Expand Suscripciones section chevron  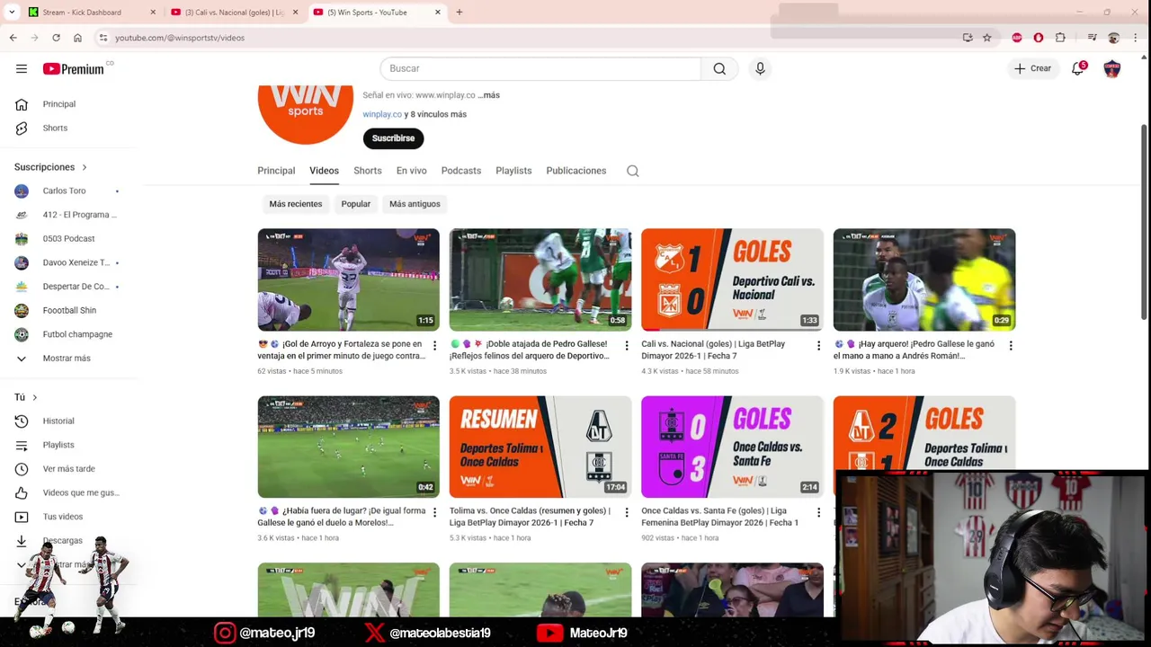(85, 167)
